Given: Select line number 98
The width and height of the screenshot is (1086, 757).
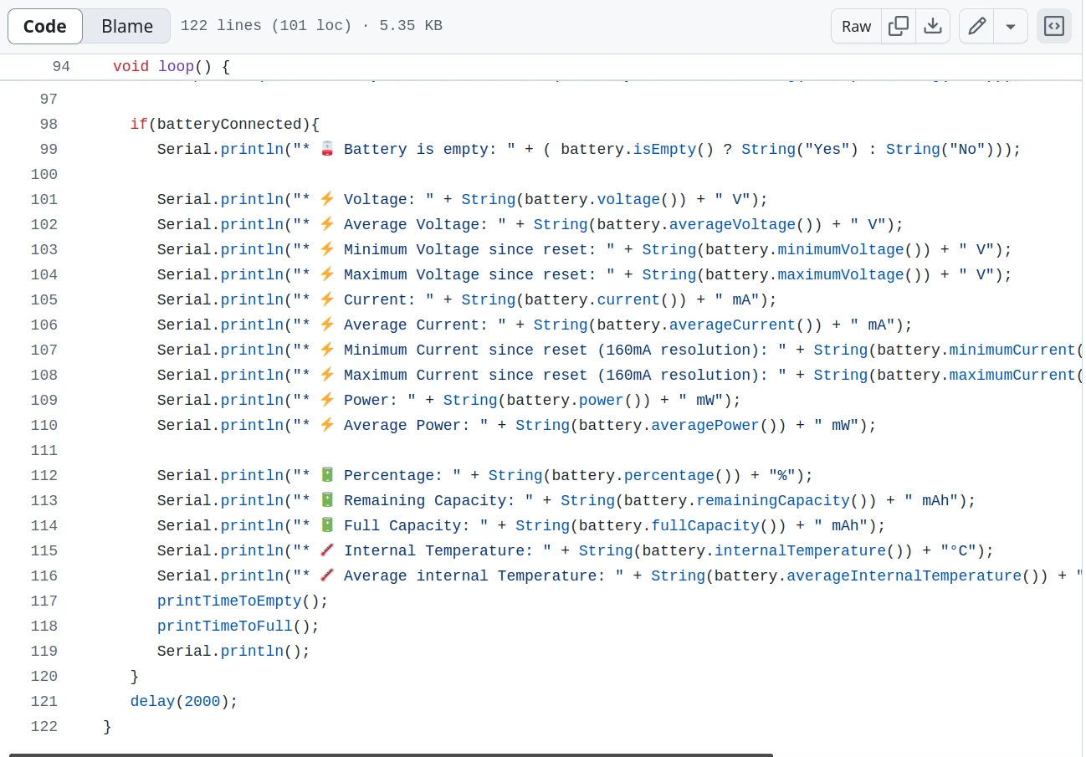Looking at the screenshot, I should click(49, 124).
